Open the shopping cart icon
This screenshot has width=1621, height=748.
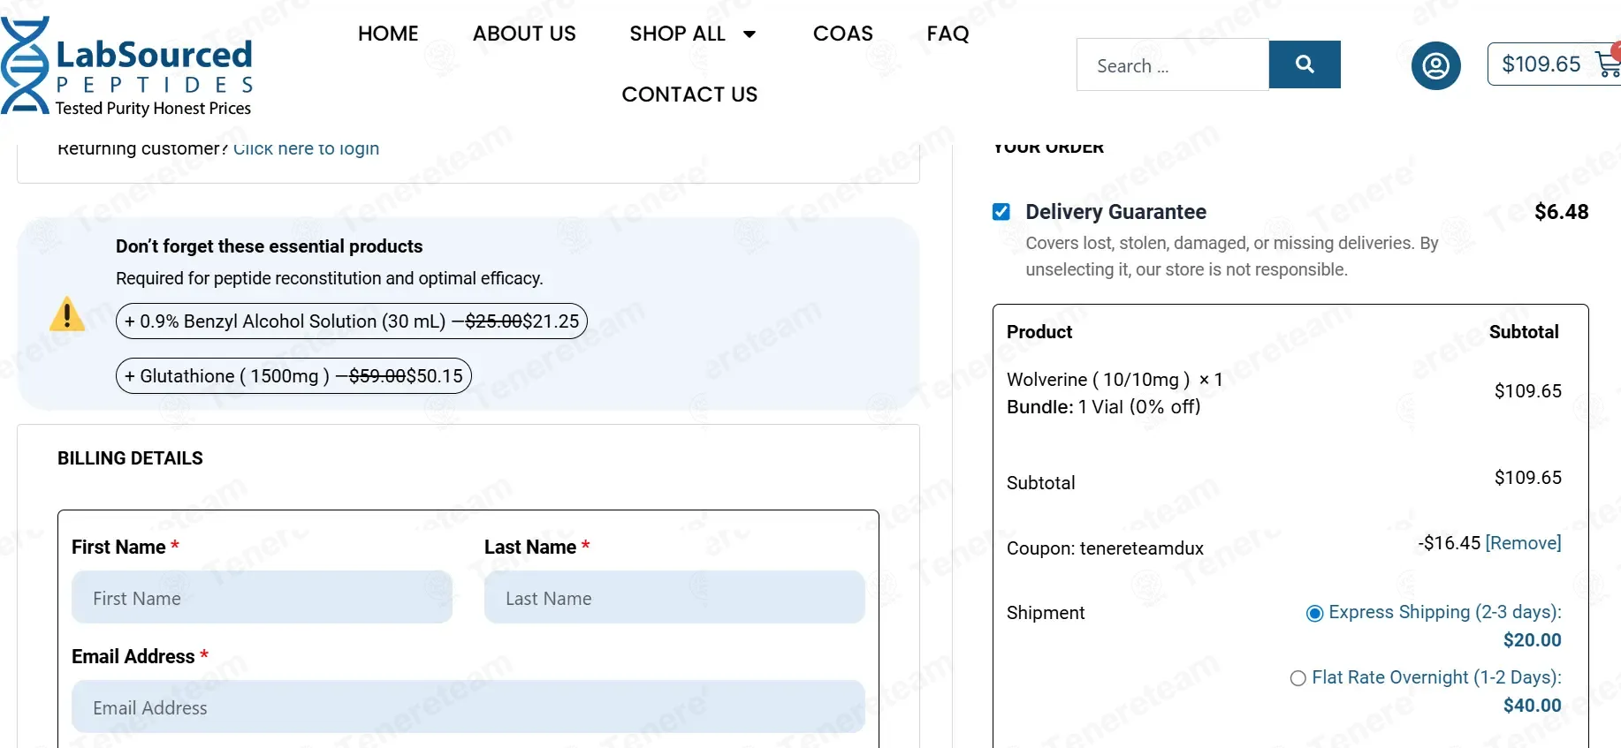[x=1608, y=64]
